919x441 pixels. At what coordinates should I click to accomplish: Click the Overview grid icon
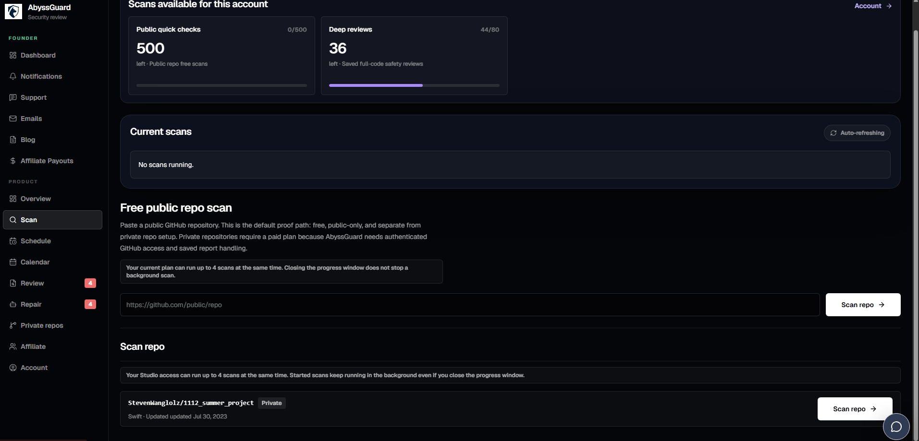tap(13, 199)
